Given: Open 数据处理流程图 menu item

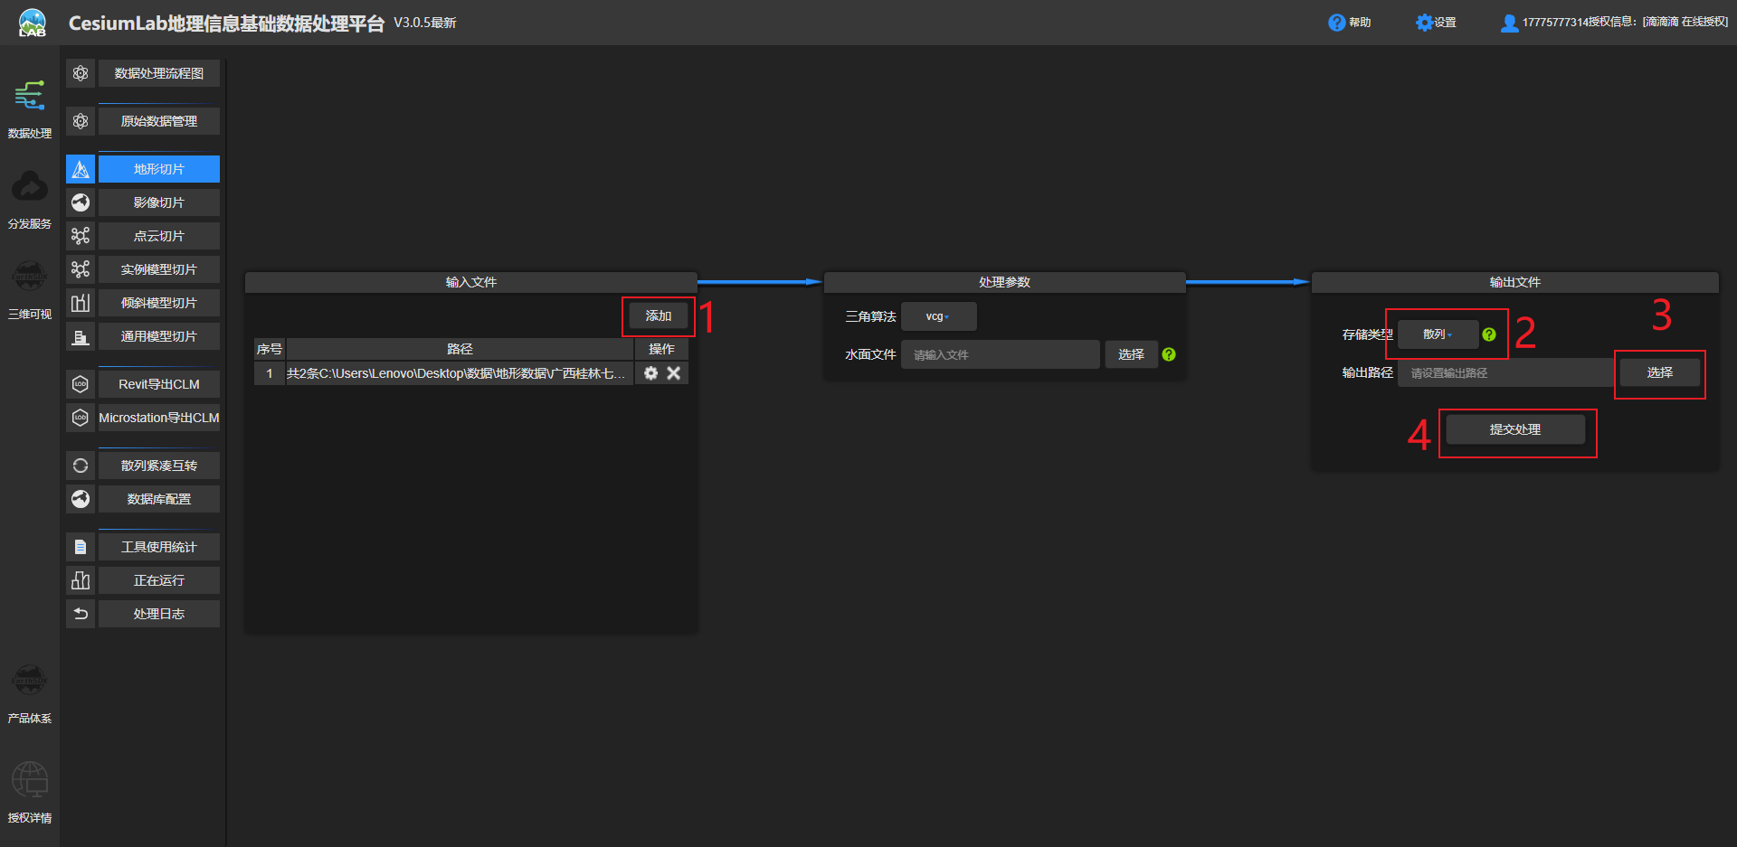Looking at the screenshot, I should click(159, 73).
